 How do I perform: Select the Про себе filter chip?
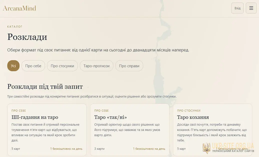[x=33, y=66]
